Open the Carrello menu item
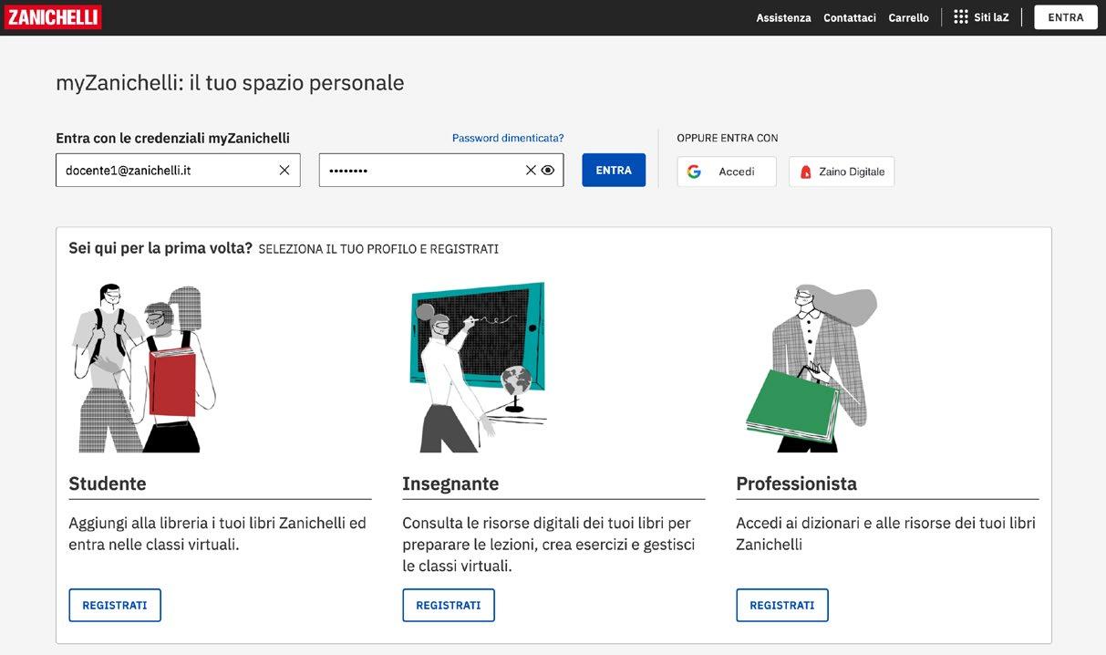 909,17
